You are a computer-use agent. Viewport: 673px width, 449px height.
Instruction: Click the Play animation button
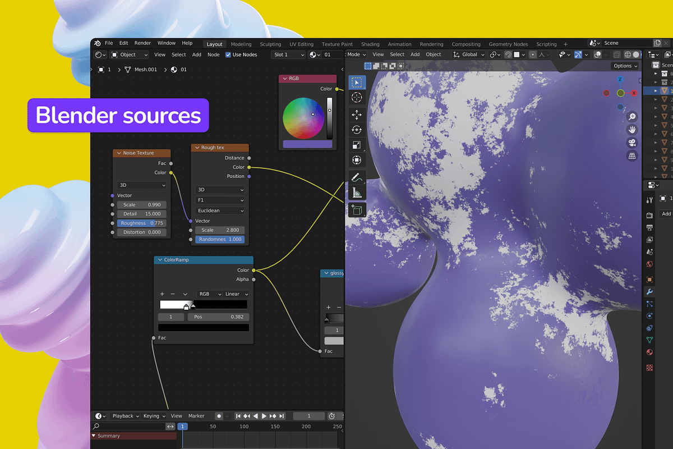click(x=264, y=416)
